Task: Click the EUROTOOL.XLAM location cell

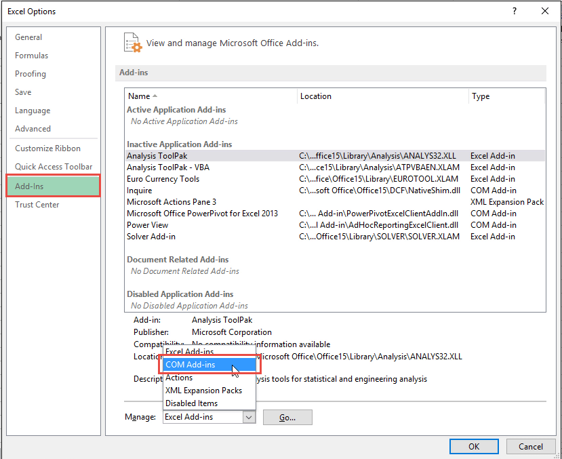Action: point(378,179)
